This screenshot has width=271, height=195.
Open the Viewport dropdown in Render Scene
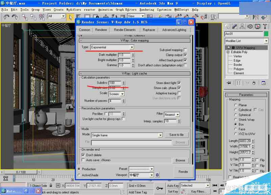[151, 175]
